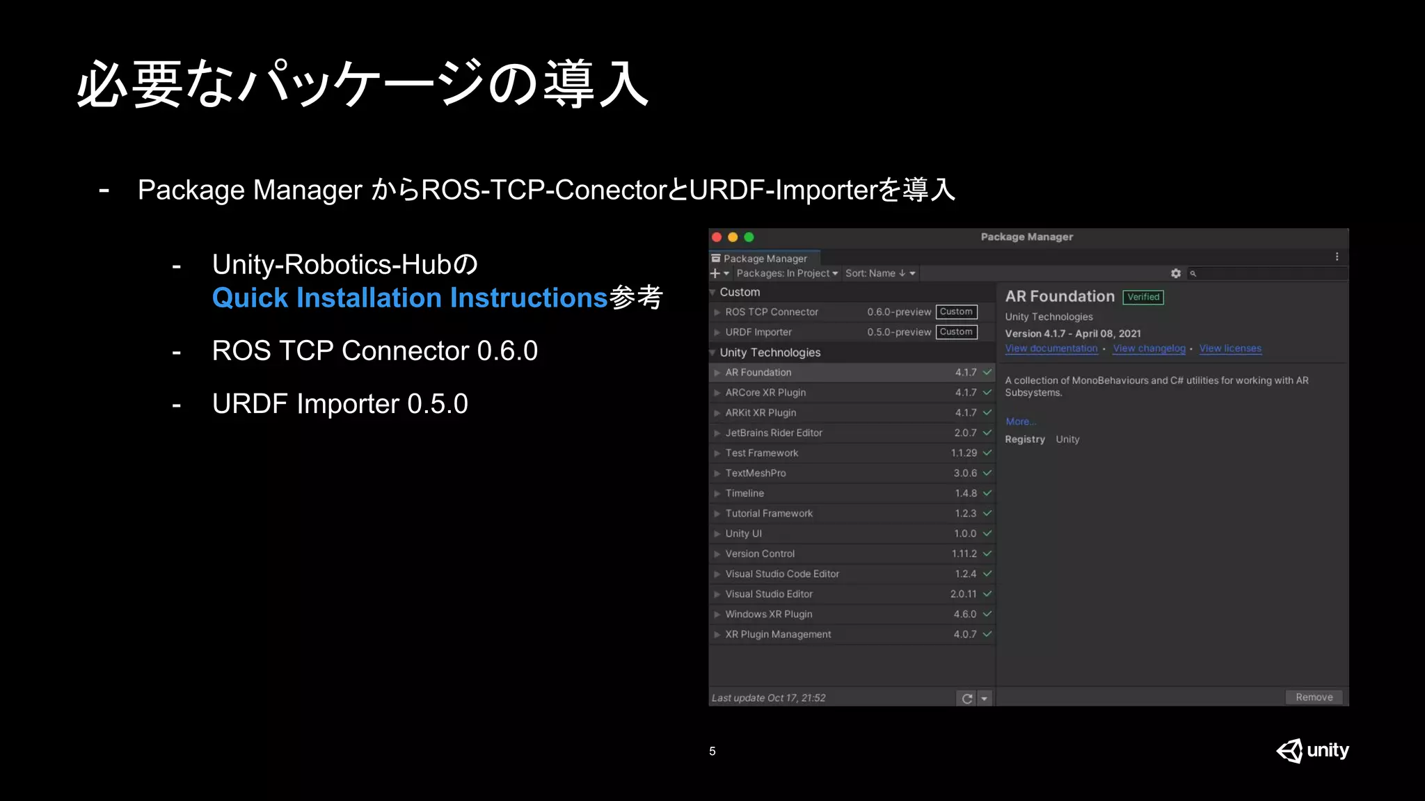The width and height of the screenshot is (1425, 801).
Task: Collapse the Unity Technologies group
Action: pos(712,353)
